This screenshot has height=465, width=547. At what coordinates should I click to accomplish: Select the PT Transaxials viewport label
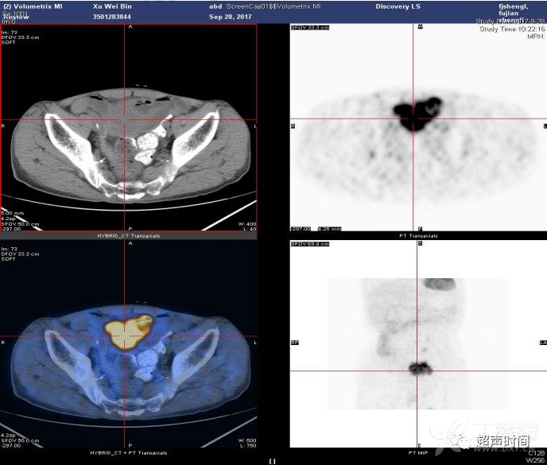click(x=418, y=236)
